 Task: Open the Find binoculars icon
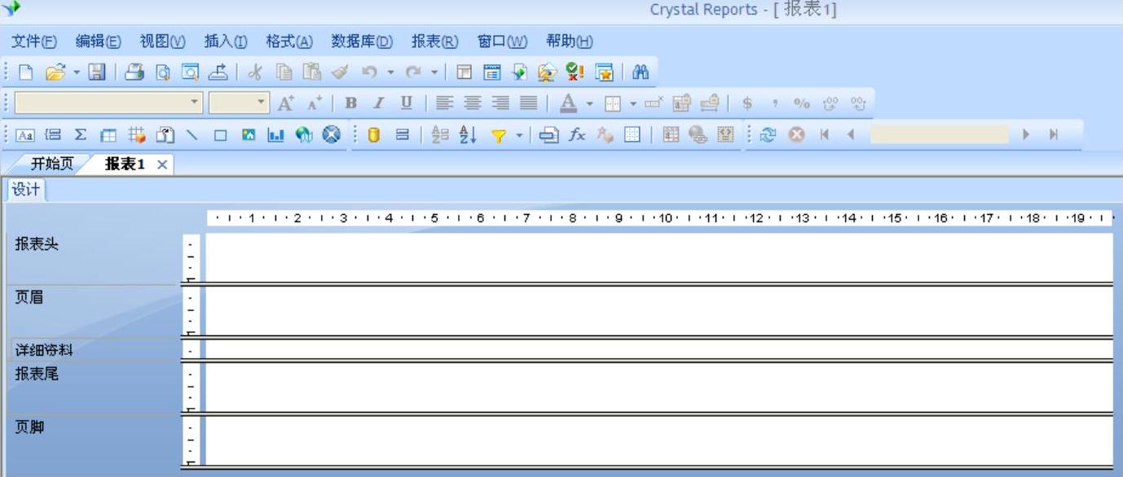[x=641, y=72]
